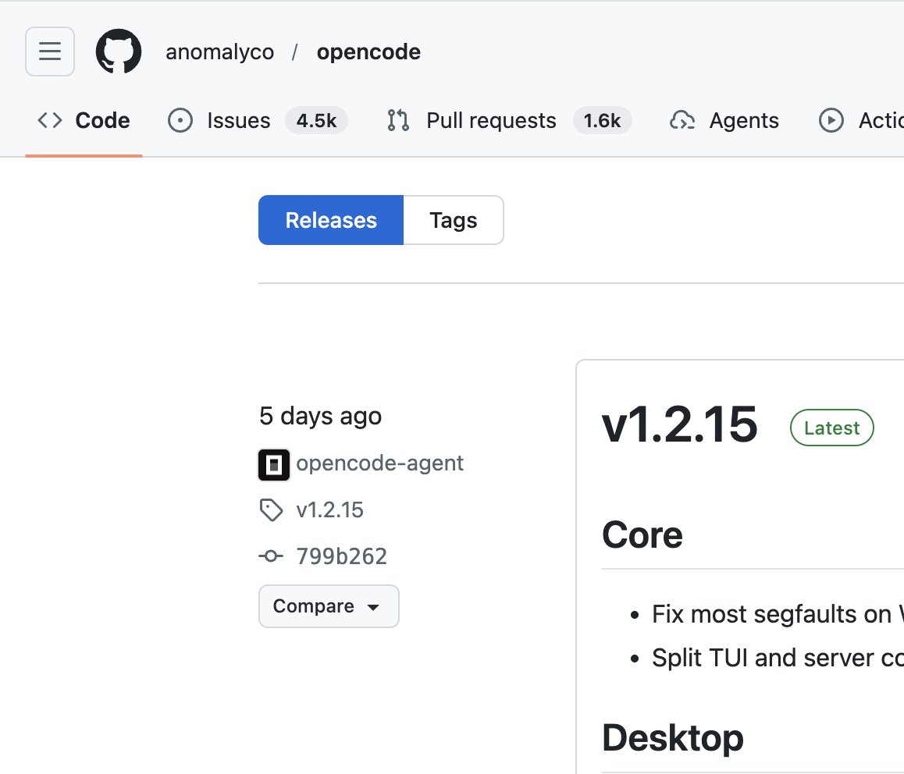Open the opencode-agent author profile
The width and height of the screenshot is (904, 774).
(379, 463)
